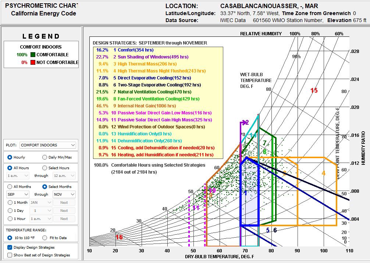Select the All Months radio button
The image size is (370, 263).
click(10, 186)
